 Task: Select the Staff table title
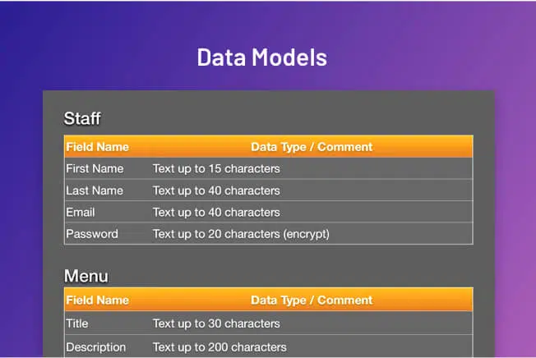coord(82,119)
